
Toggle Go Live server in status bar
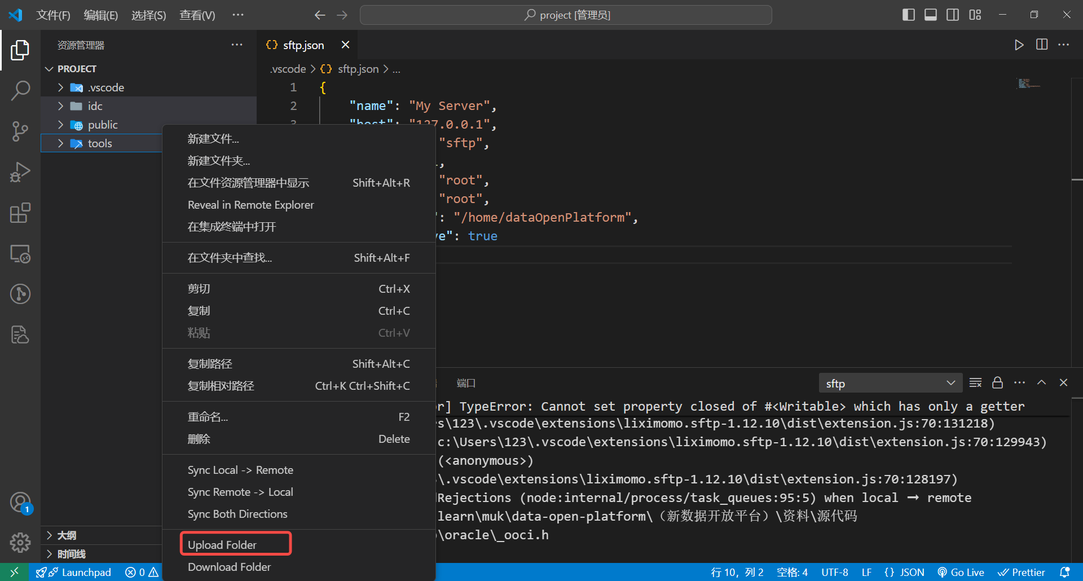961,572
